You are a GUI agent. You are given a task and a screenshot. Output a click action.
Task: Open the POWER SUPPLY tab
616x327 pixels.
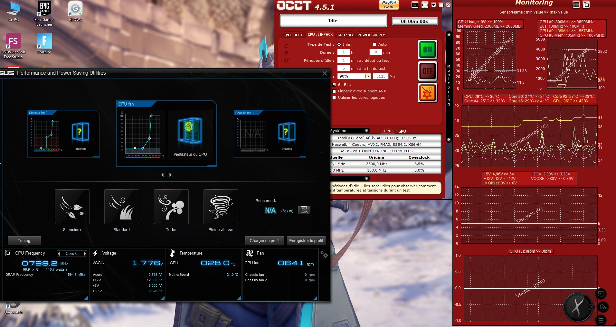tap(371, 35)
